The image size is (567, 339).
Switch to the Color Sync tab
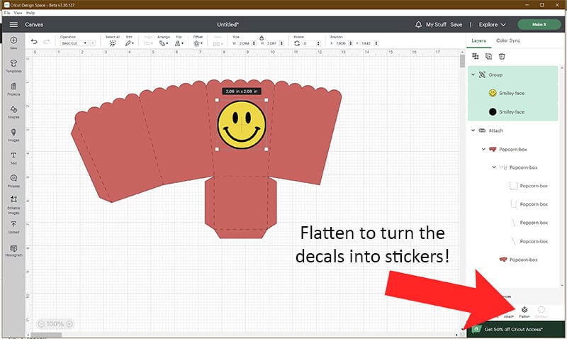(x=507, y=41)
